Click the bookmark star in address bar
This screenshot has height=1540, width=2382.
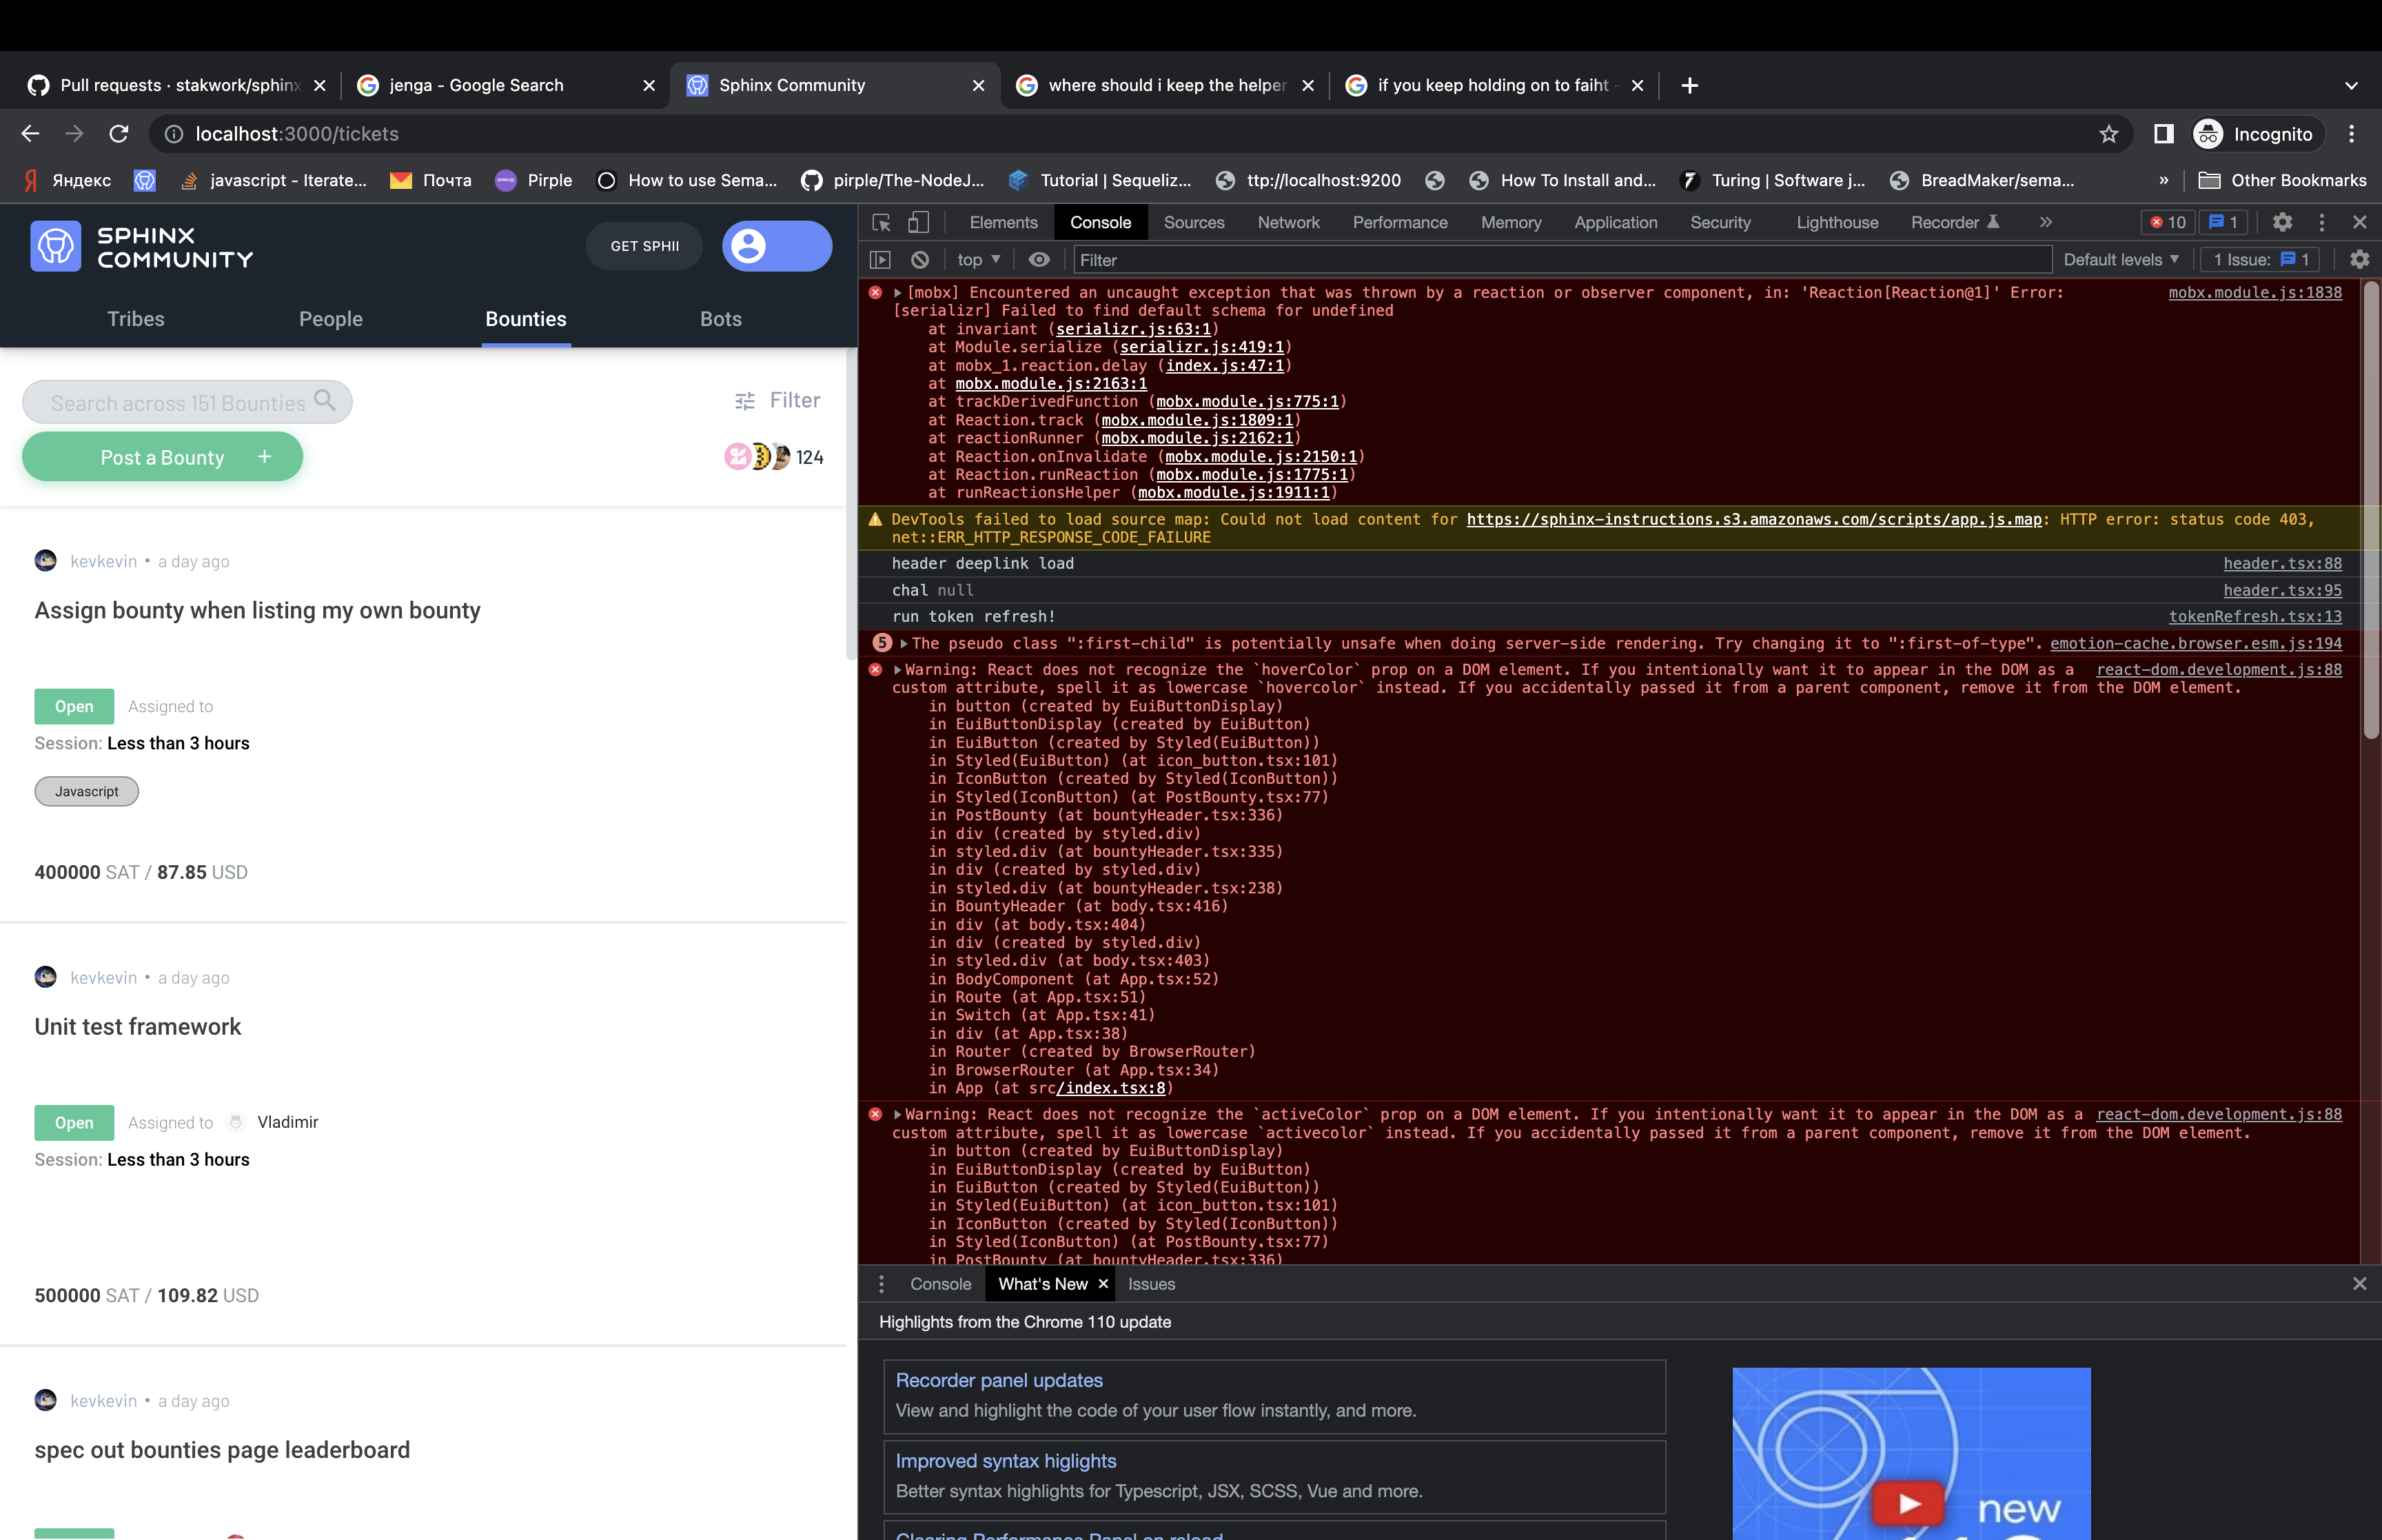tap(2108, 134)
